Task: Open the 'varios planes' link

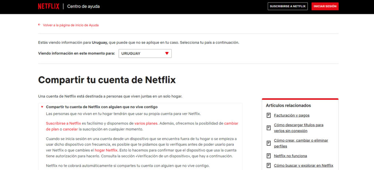Action: (x=146, y=123)
